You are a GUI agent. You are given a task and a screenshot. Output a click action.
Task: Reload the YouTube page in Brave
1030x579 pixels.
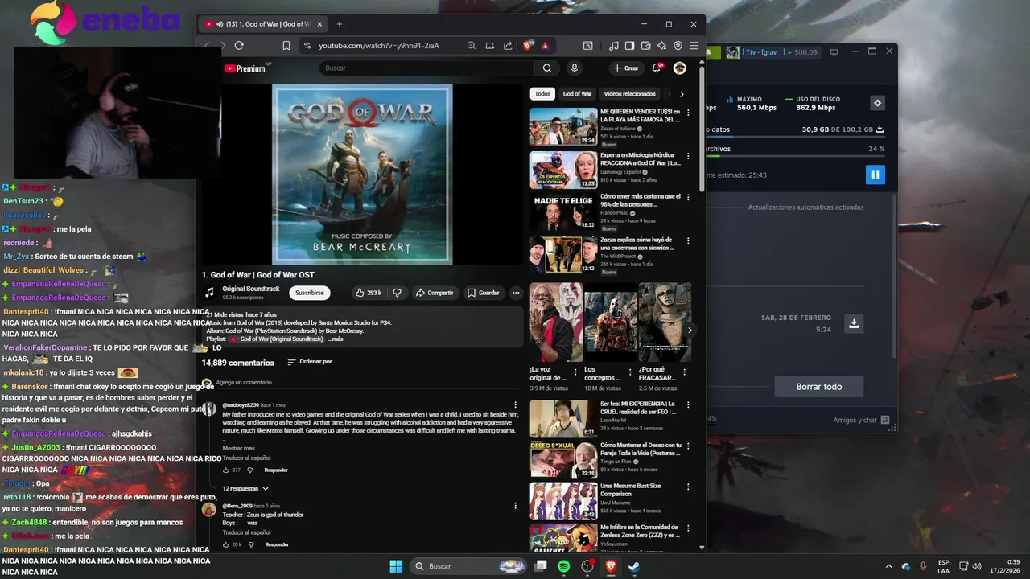coord(239,46)
